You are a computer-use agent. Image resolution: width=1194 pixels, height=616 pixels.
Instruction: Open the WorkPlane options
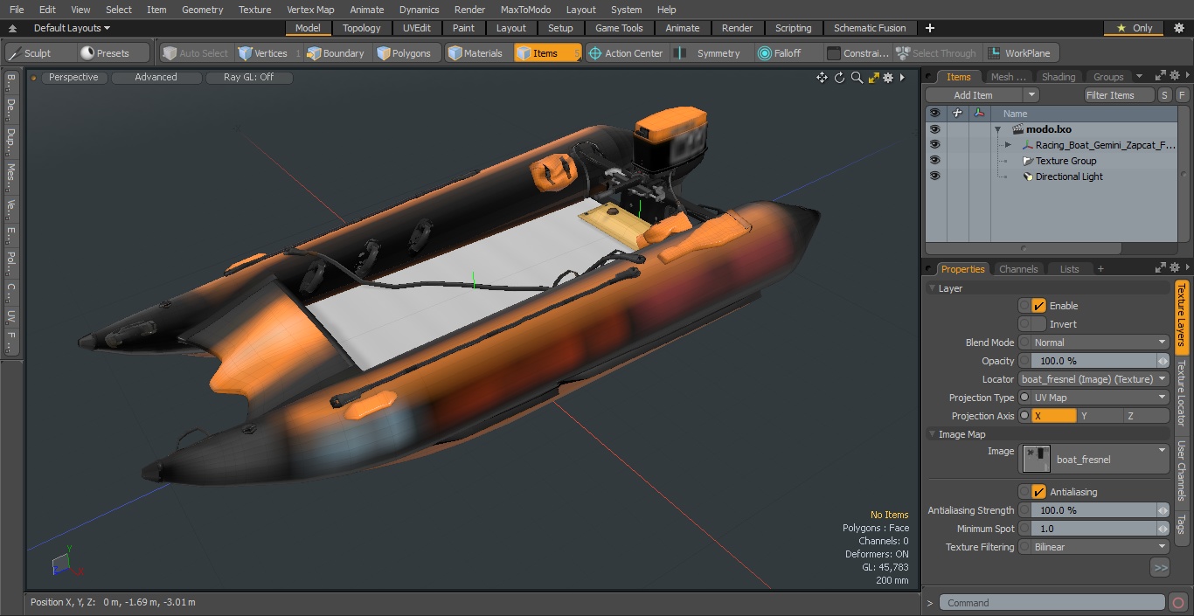coord(1021,53)
